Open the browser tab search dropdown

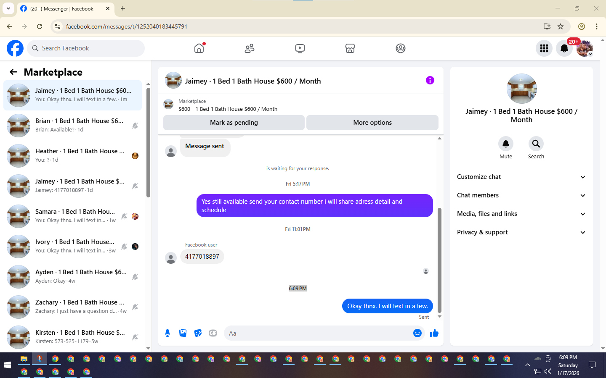[x=8, y=8]
